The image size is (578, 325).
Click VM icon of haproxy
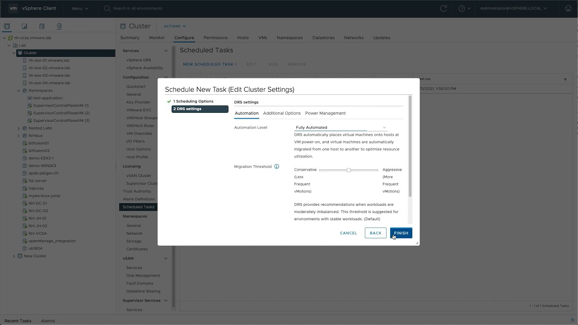tap(25, 188)
